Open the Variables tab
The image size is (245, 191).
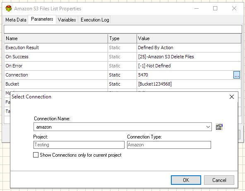pos(67,20)
